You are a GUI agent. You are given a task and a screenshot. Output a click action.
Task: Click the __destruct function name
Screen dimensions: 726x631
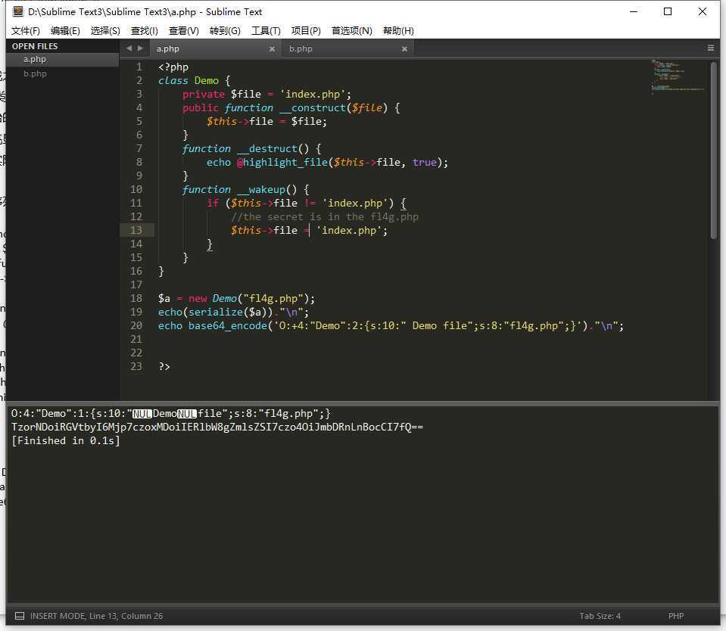point(266,148)
